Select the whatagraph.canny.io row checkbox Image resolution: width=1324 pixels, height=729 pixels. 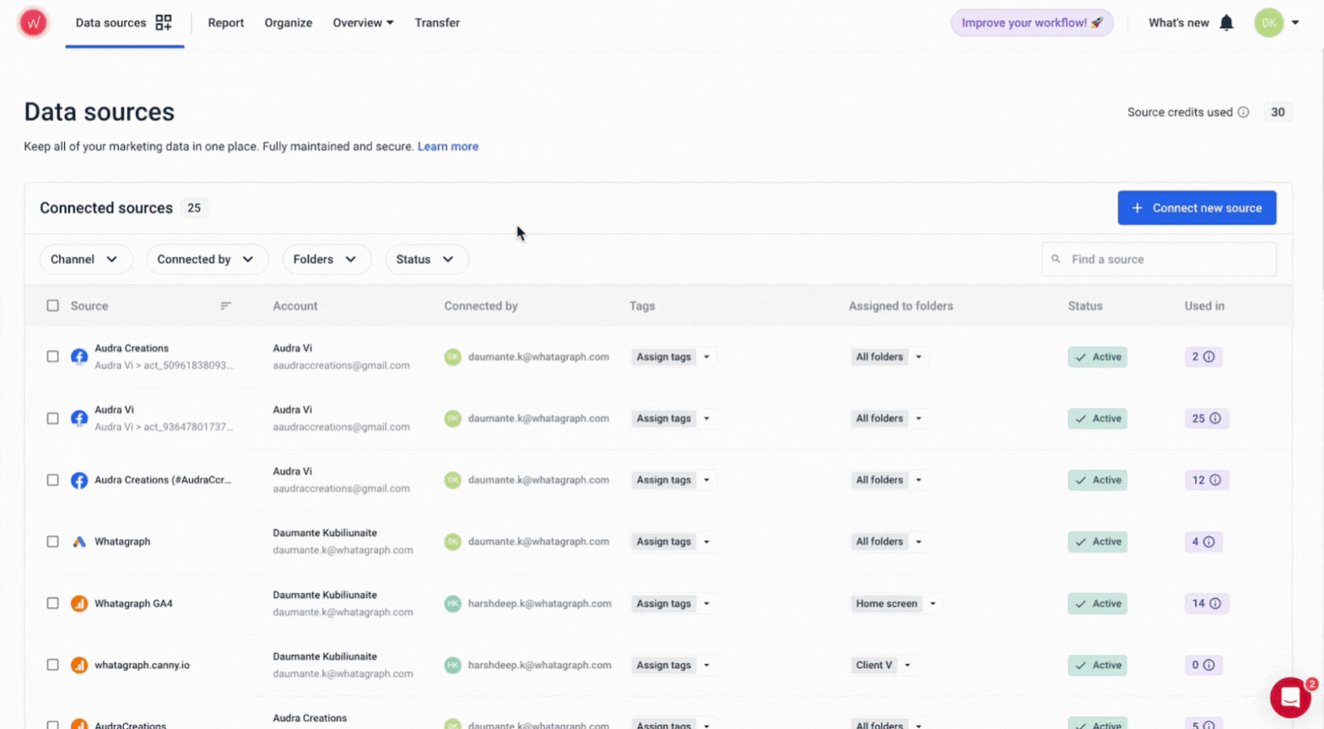(52, 665)
